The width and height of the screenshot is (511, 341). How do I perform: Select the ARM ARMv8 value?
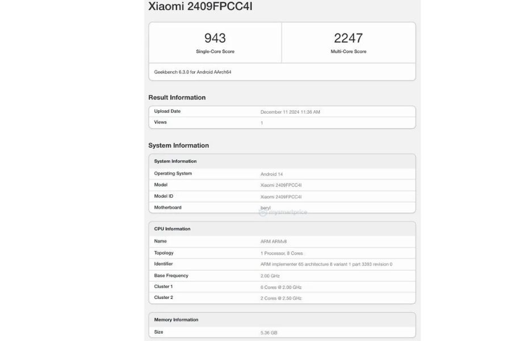(274, 242)
